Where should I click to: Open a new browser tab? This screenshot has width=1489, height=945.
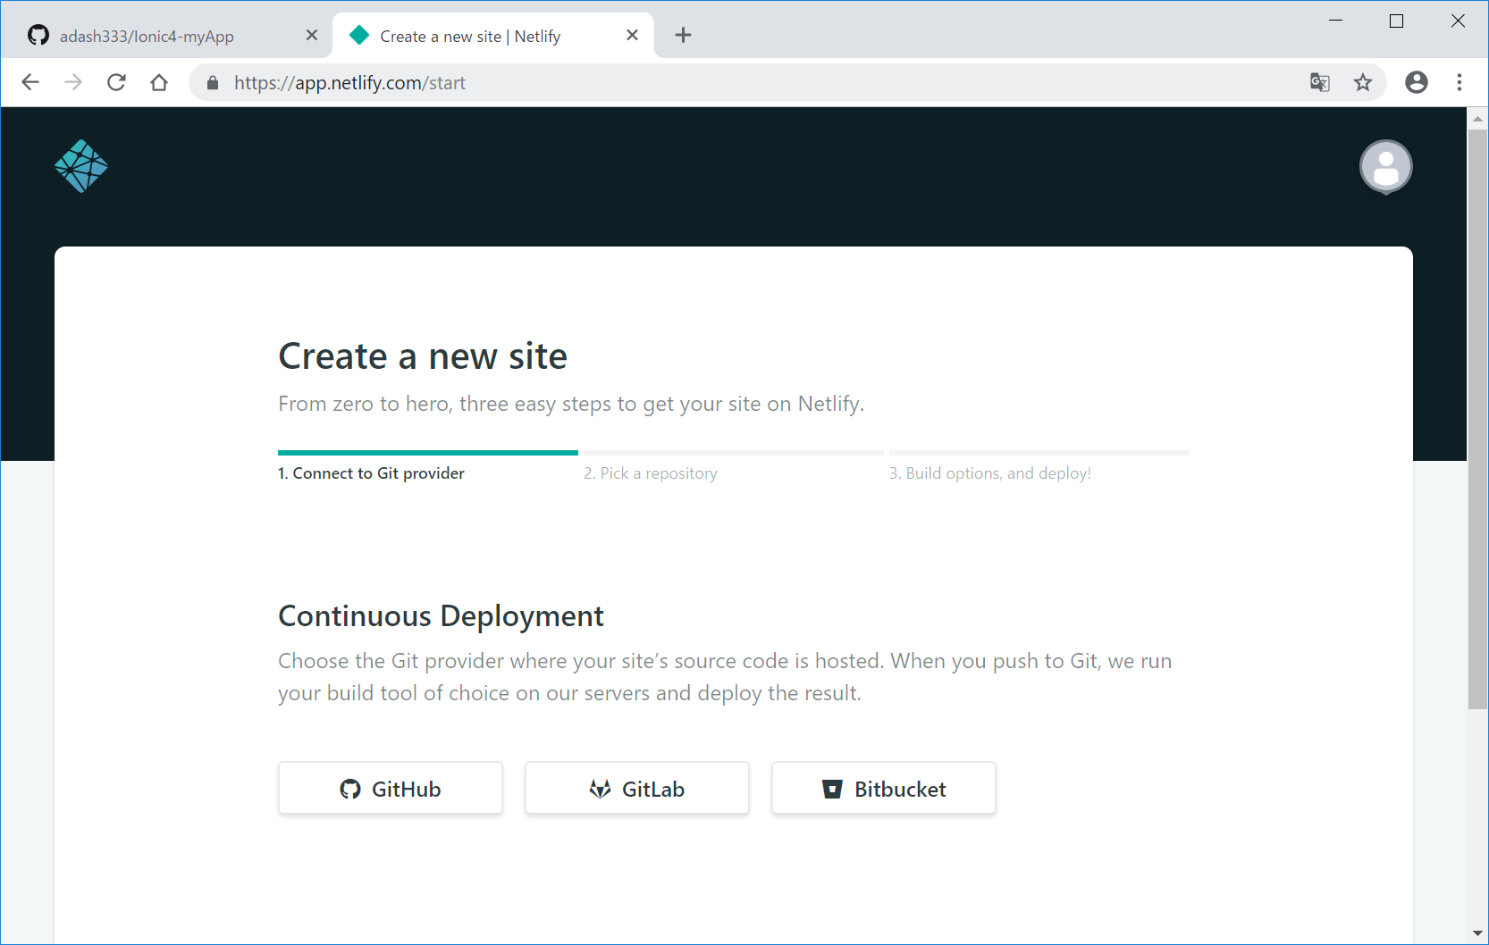point(684,36)
